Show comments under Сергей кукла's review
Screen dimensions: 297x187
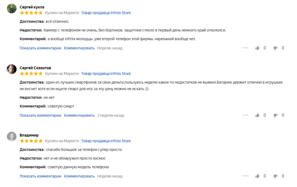tap(40, 48)
